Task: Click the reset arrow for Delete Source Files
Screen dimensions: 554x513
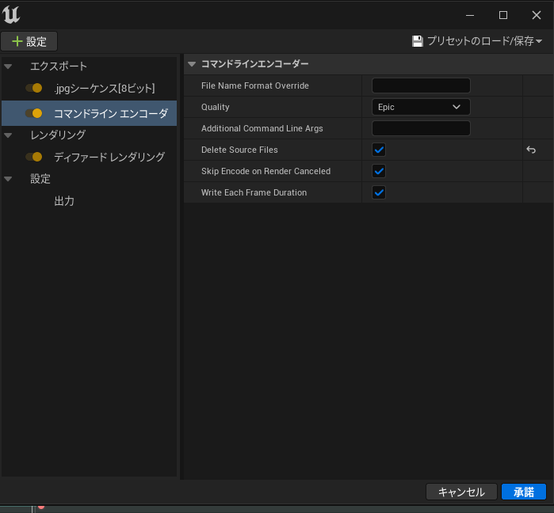Action: (x=531, y=150)
